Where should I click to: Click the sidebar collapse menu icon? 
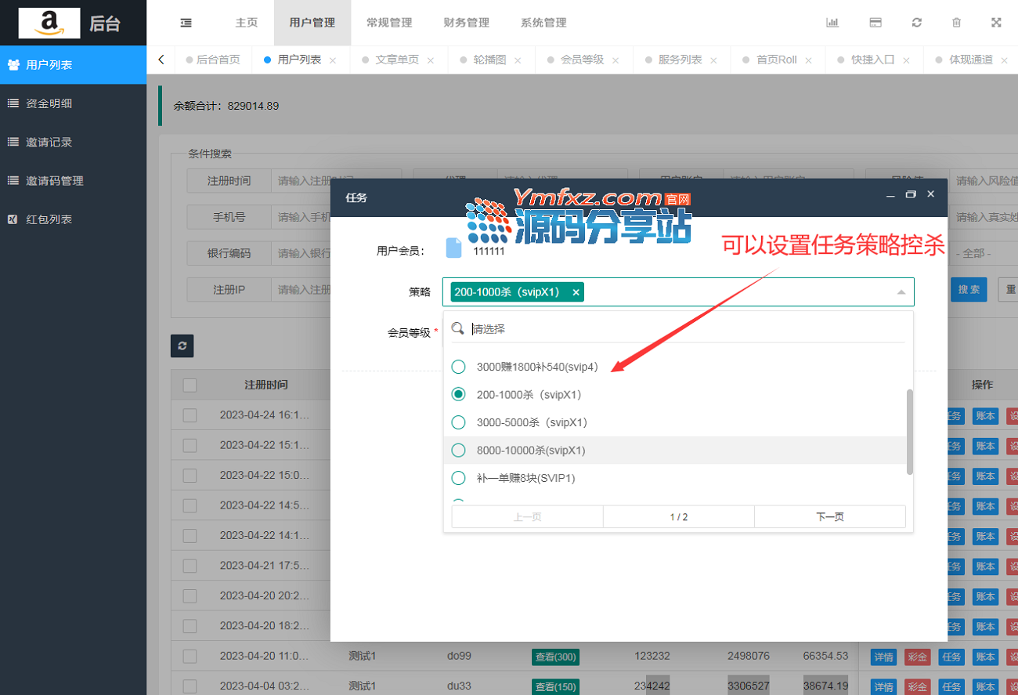coord(186,23)
